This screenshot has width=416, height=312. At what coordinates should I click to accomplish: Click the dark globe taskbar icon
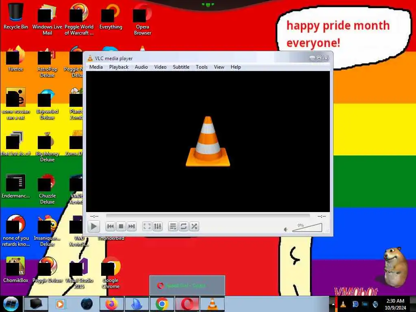point(87,304)
